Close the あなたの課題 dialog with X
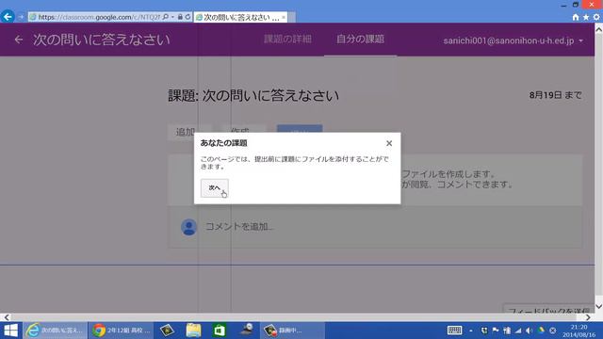 pos(389,143)
